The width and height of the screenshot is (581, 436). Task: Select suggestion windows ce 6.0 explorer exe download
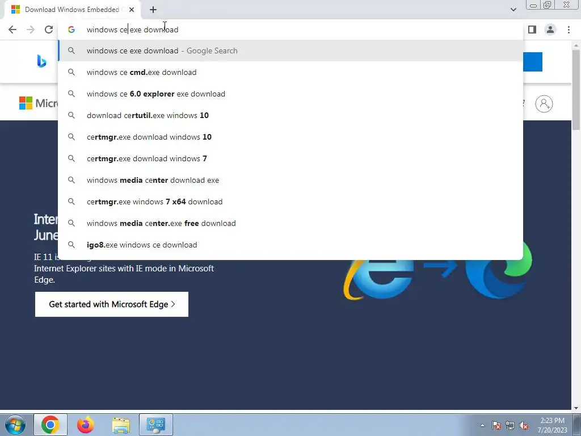[x=290, y=94]
